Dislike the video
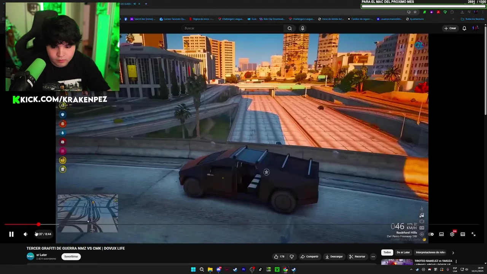Image resolution: width=487 pixels, height=274 pixels. coord(292,256)
